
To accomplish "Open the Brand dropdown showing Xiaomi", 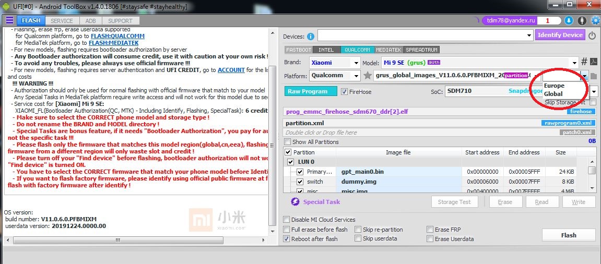I will (x=334, y=63).
